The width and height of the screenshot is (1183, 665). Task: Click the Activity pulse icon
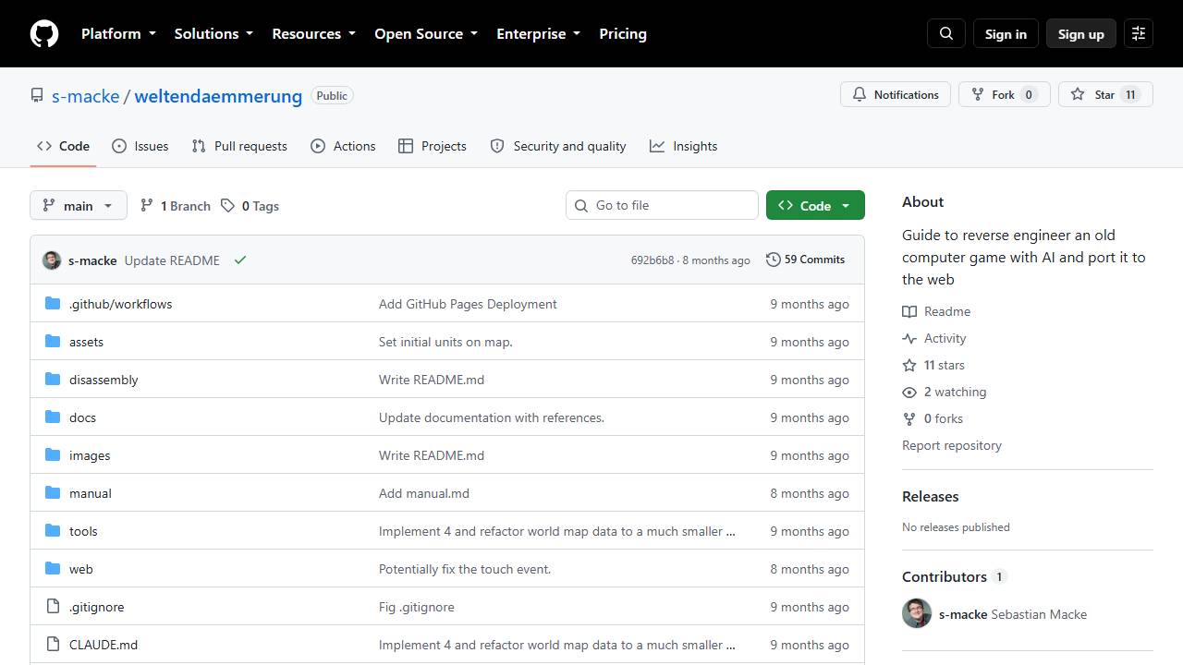point(909,338)
